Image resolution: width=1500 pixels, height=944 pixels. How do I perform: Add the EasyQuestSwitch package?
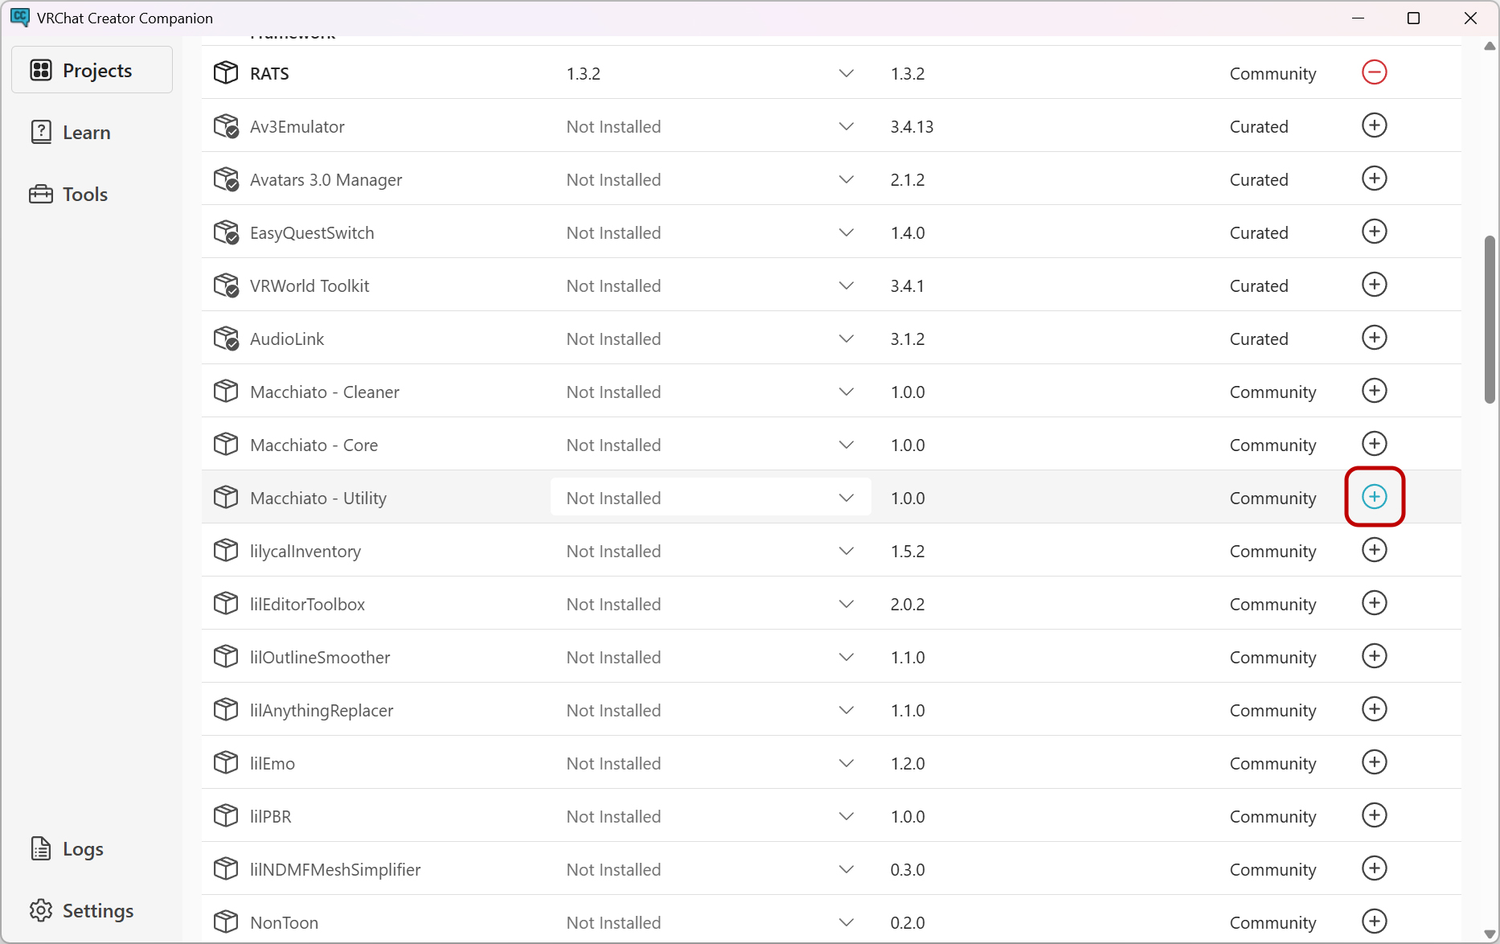pos(1375,232)
